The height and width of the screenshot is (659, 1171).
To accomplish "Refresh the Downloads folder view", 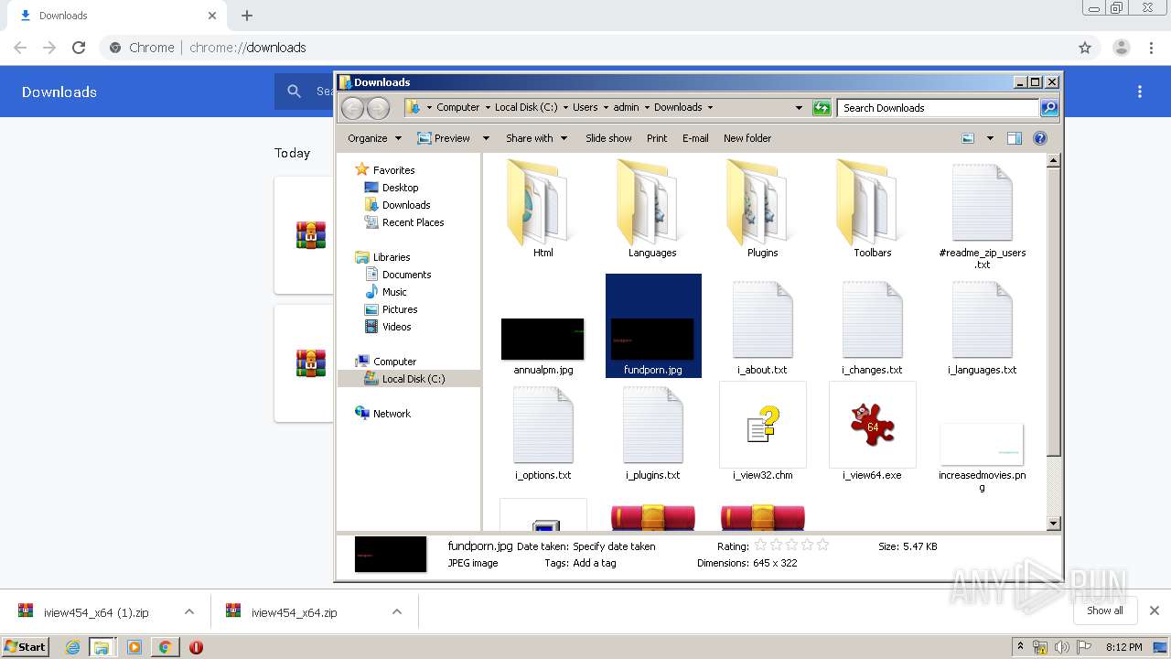I will click(x=822, y=108).
